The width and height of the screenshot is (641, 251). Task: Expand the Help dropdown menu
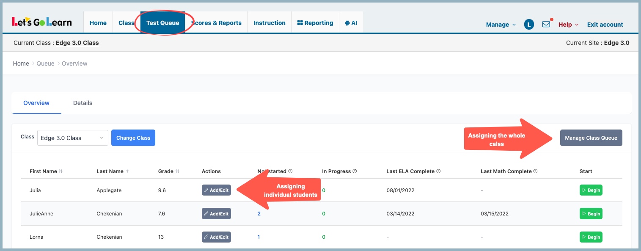tap(568, 25)
